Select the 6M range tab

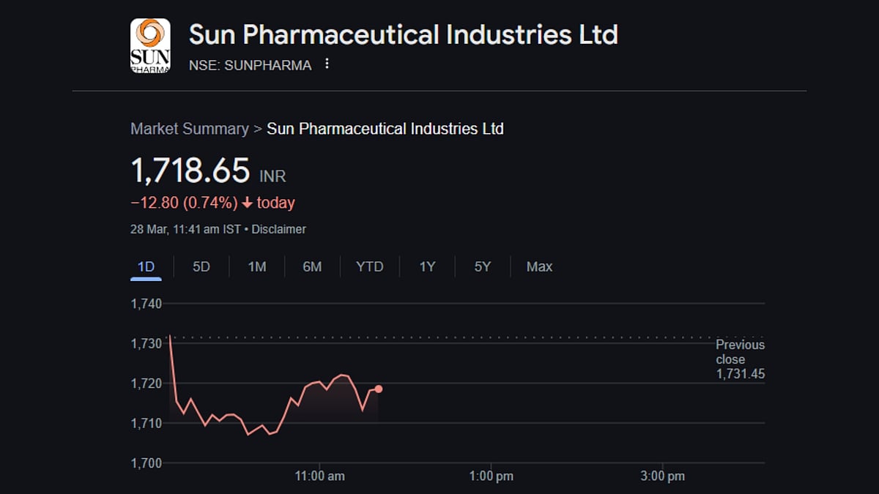click(x=312, y=266)
